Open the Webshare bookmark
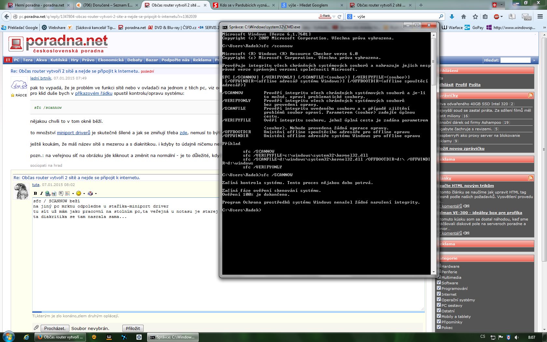Viewport: 547px width, 342px height. (54, 28)
